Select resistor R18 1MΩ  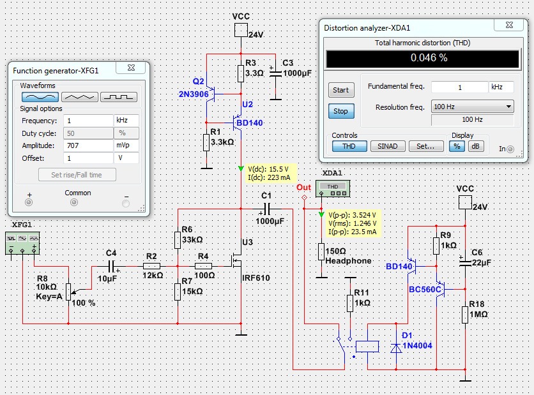pyautogui.click(x=465, y=315)
